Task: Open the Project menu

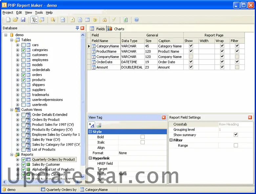Action: 8,12
